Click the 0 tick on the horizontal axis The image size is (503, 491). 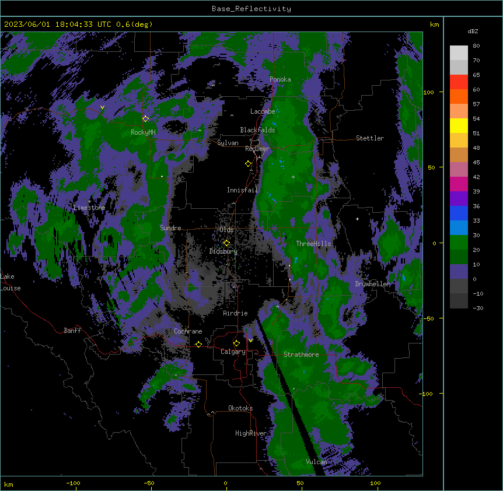(225, 483)
